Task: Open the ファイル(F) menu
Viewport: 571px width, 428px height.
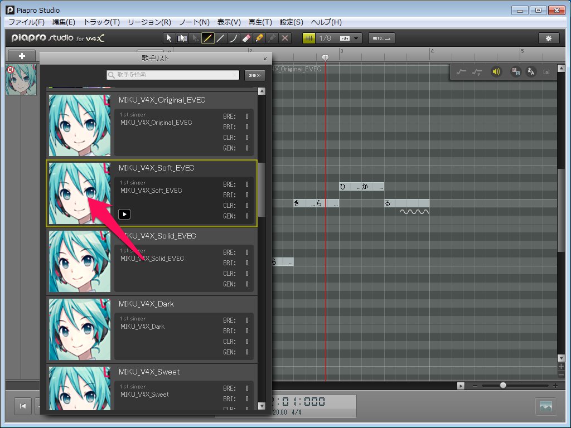Action: [27, 22]
